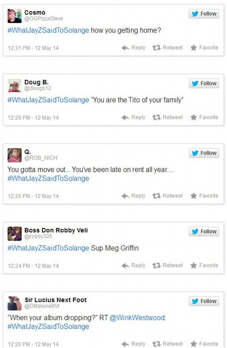Open Cosmo's profile picture
Image resolution: width=227 pixels, height=348 pixels.
point(14,16)
